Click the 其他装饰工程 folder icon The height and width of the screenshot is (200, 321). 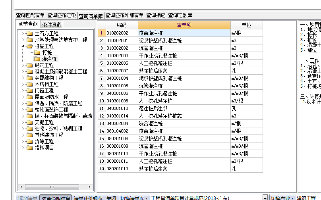pos(29,135)
